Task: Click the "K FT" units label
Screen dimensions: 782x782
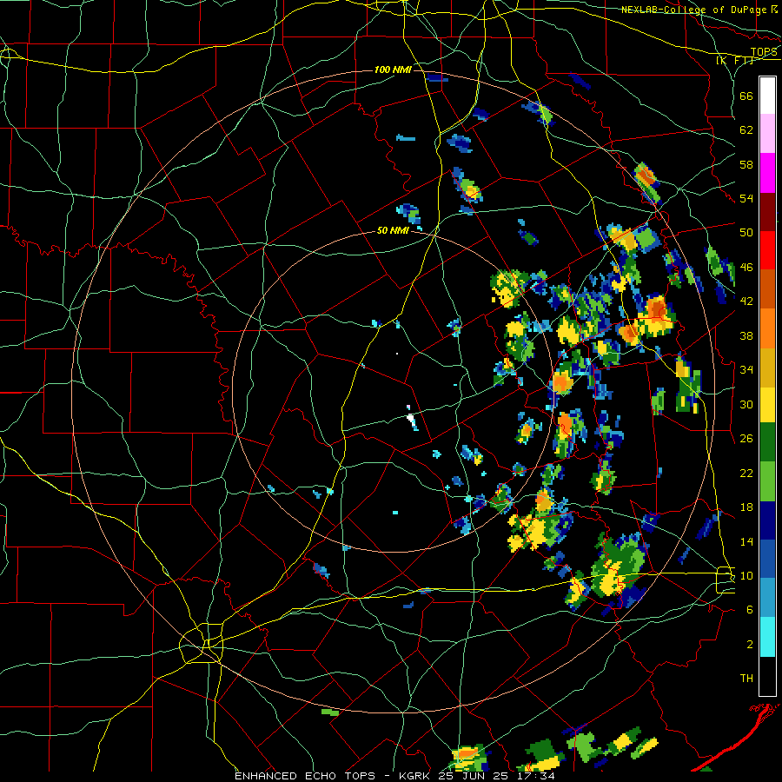Action: (734, 61)
